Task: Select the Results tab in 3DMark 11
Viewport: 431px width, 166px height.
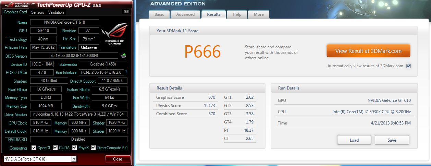Action: pos(213,14)
